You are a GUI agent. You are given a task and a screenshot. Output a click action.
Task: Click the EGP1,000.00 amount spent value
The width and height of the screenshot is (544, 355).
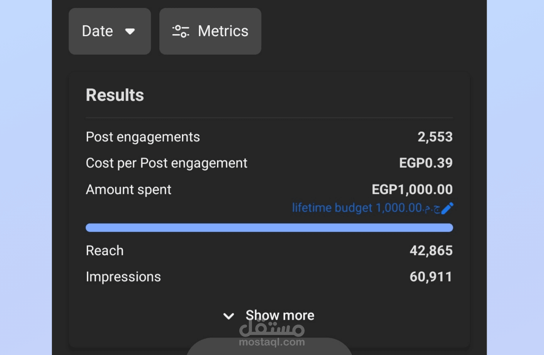pos(412,190)
